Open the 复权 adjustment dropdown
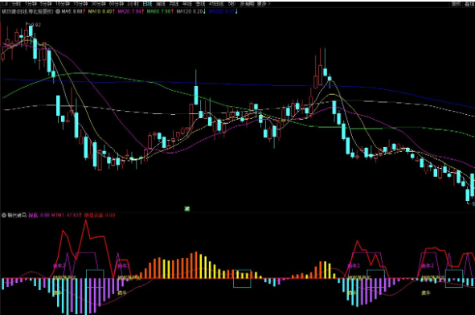475x315 pixels. 456,4
